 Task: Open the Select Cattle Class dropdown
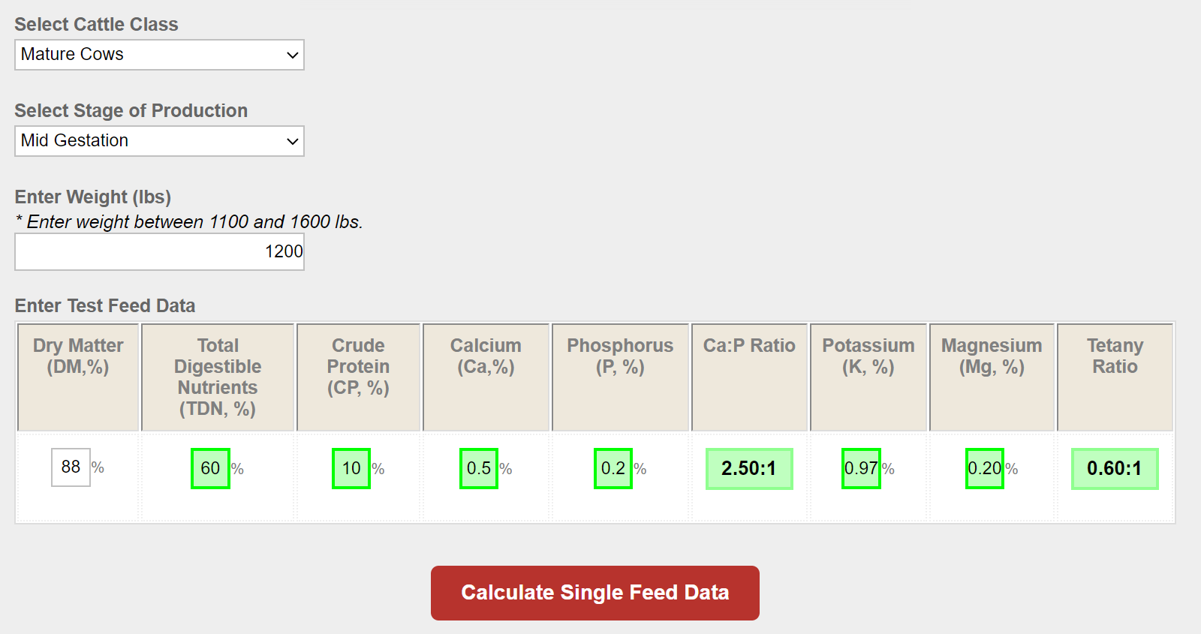point(159,55)
